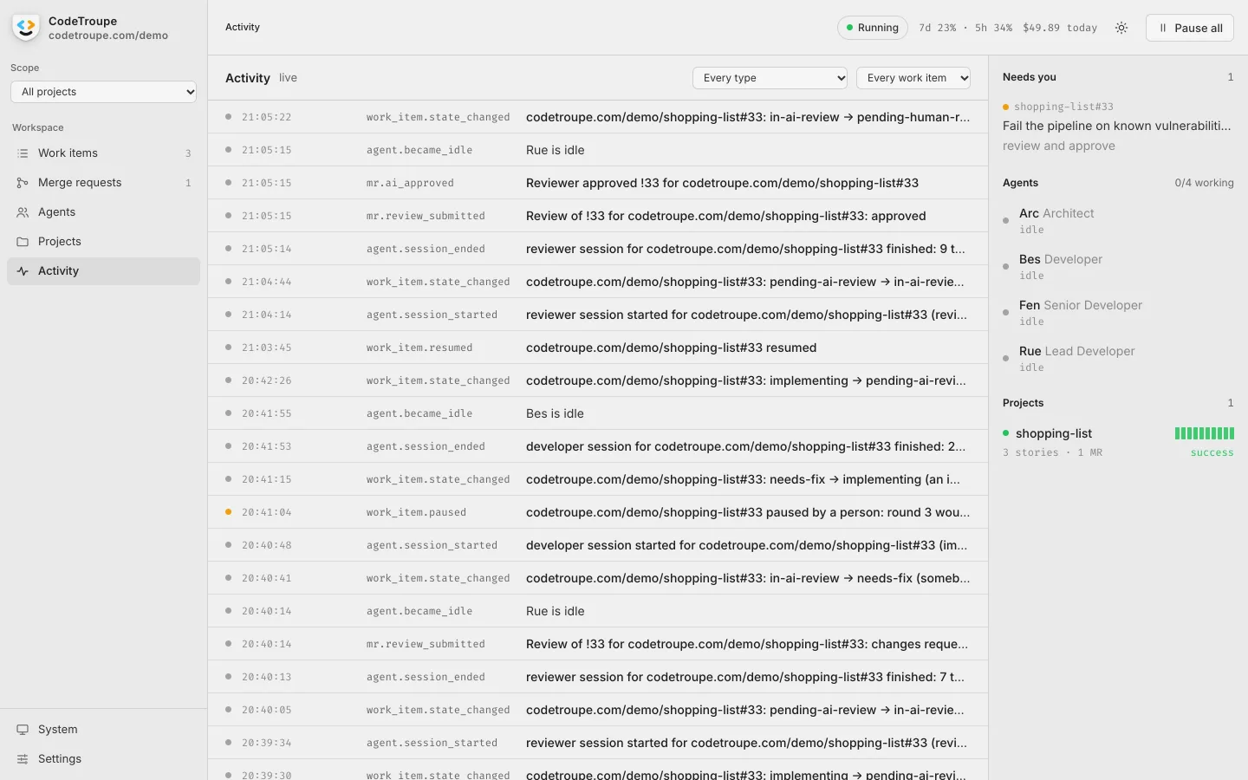Click the Merge requests branch icon
Viewport: 1248px width, 780px height.
click(x=23, y=183)
